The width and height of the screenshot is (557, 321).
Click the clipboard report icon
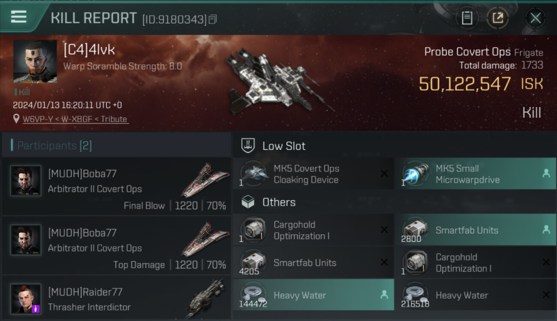tap(467, 18)
